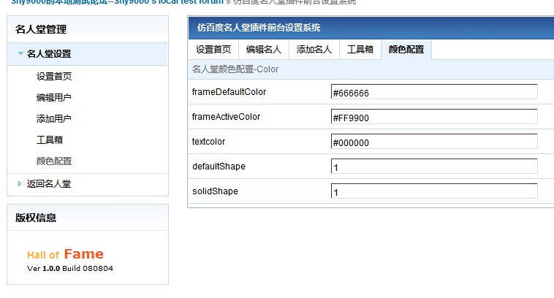Open 颜色配置 in the sidebar
Screen dimensions: 554x298
(x=54, y=161)
